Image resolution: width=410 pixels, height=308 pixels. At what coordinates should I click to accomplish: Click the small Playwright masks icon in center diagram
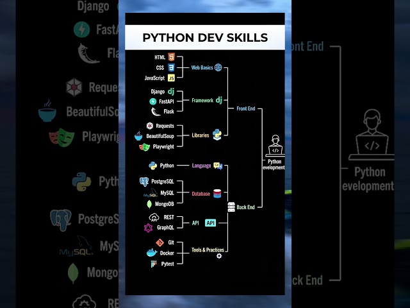click(x=144, y=147)
